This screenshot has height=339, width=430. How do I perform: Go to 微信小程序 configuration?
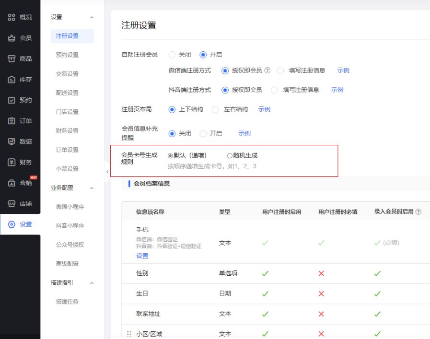click(x=70, y=207)
